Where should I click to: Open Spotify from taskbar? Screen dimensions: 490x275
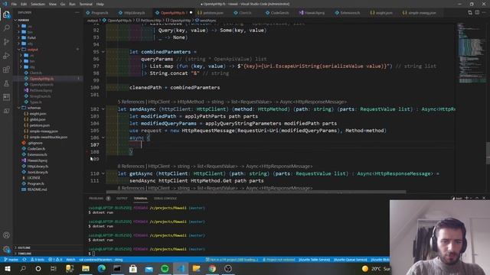(x=165, y=268)
